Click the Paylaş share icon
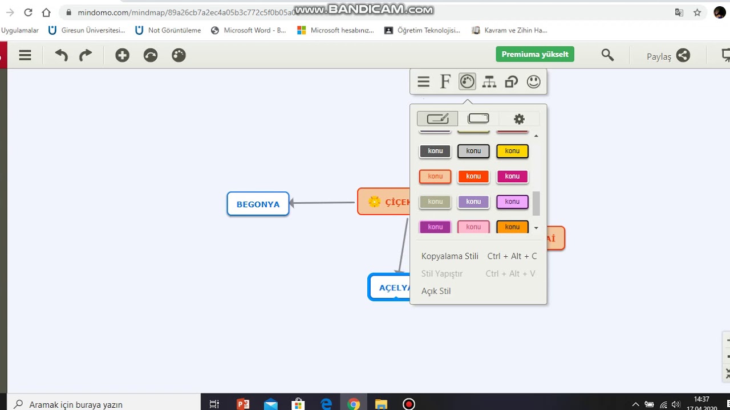The width and height of the screenshot is (730, 410). click(x=683, y=55)
